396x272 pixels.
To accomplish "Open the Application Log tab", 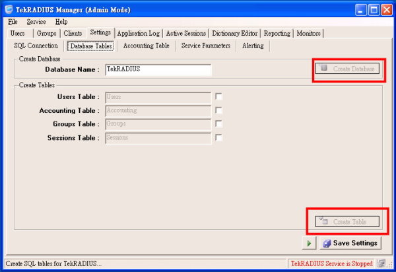I will click(139, 33).
